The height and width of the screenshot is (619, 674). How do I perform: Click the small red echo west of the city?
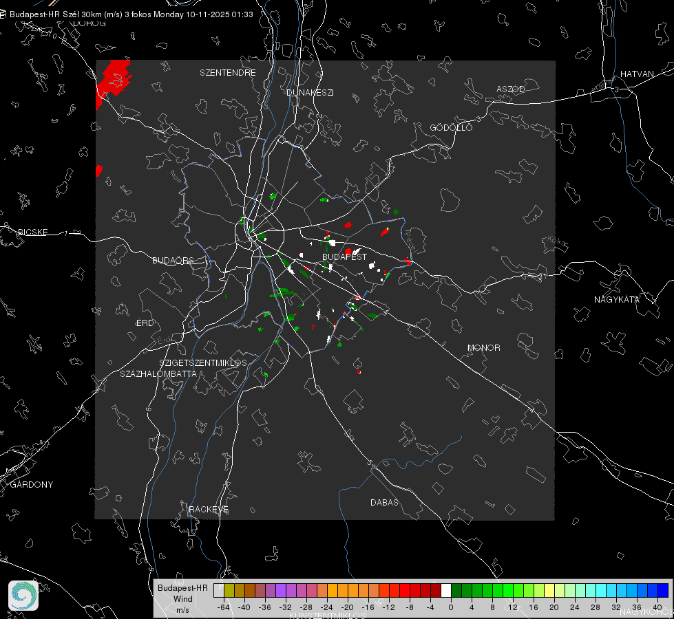(x=99, y=169)
